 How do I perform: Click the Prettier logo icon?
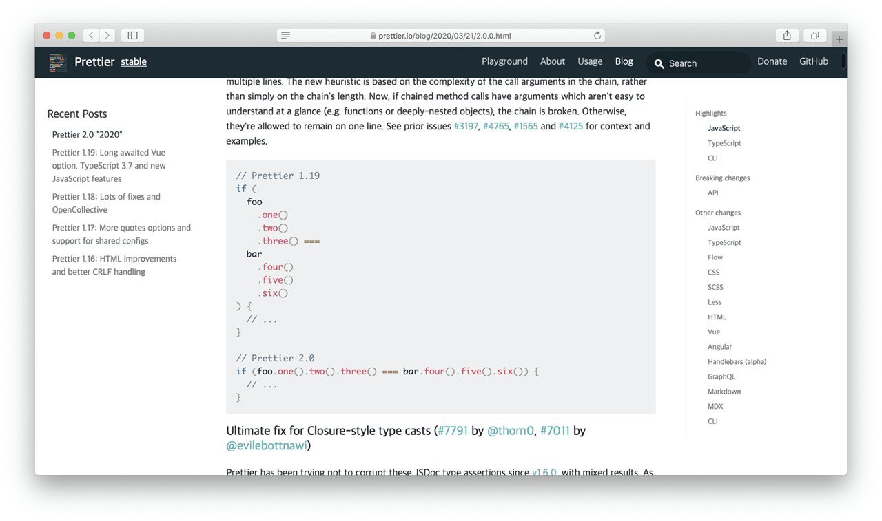(58, 62)
